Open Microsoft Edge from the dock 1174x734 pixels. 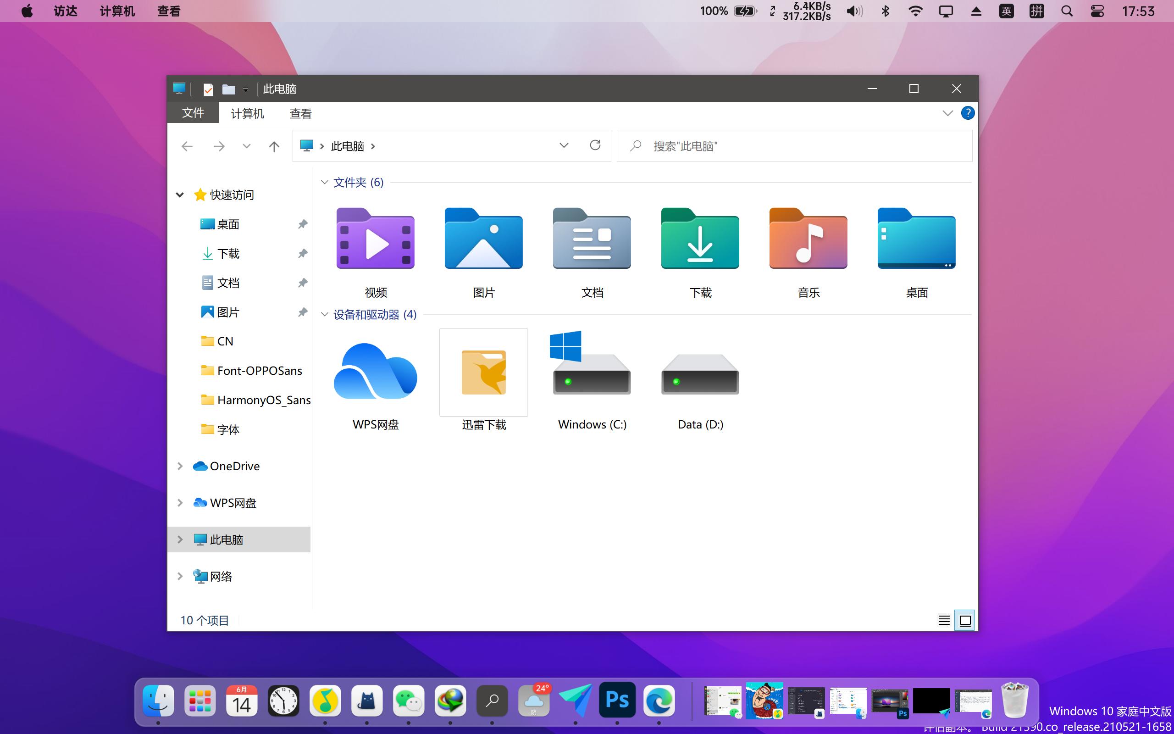coord(659,701)
